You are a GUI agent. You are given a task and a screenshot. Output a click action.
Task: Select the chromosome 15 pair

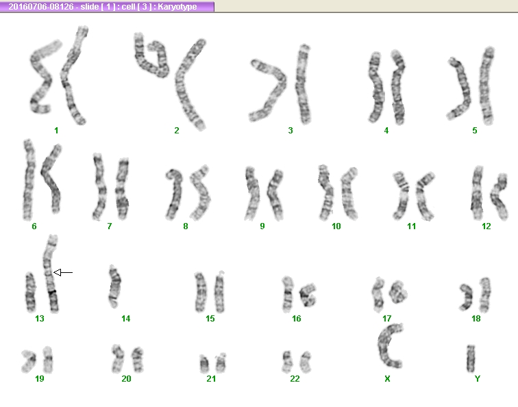pyautogui.click(x=210, y=292)
